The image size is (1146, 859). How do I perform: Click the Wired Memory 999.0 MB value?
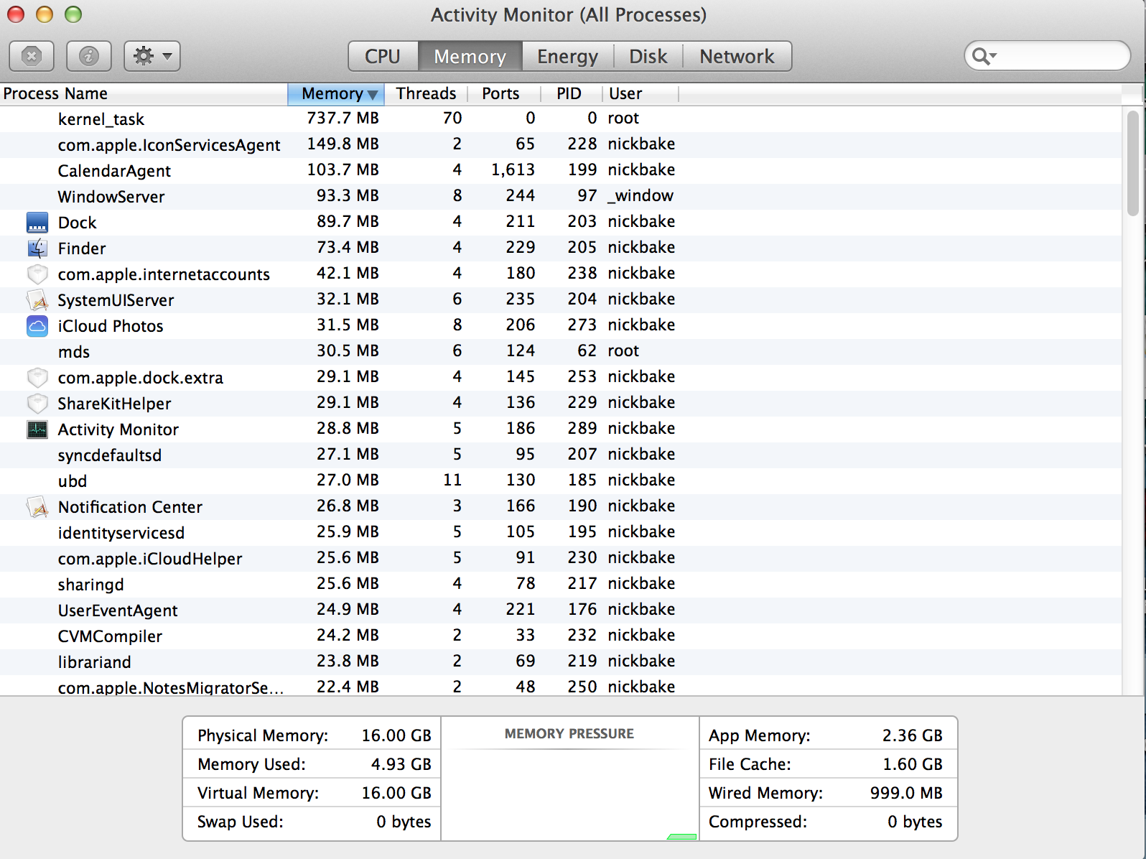906,793
